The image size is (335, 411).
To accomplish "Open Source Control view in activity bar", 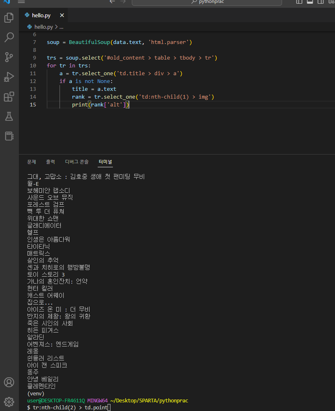I will (9, 57).
